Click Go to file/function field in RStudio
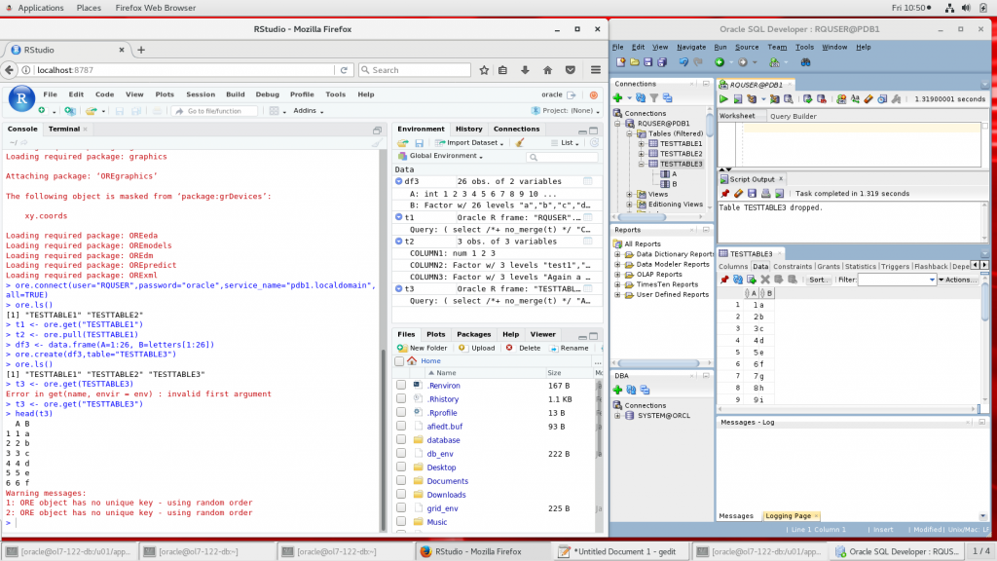Viewport: 997px width, 561px height. (215, 111)
